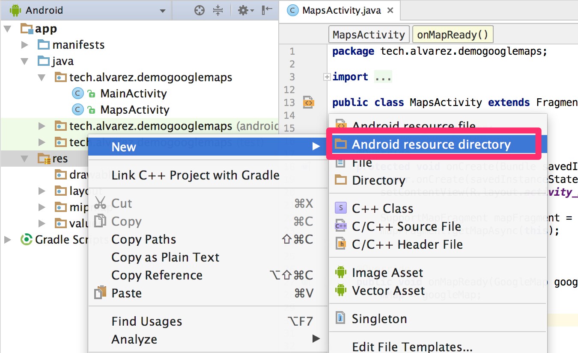The image size is (578, 353).
Task: Collapse the res folder
Action: pos(25,159)
